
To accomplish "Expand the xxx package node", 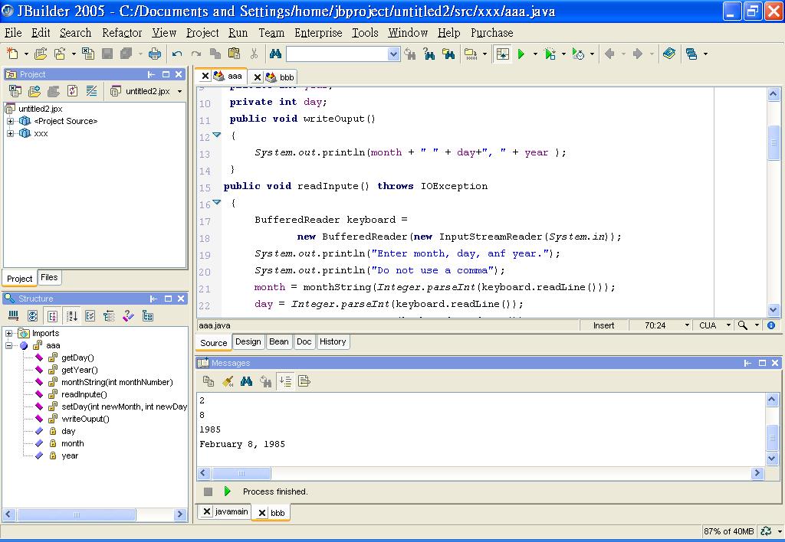I will (x=10, y=133).
